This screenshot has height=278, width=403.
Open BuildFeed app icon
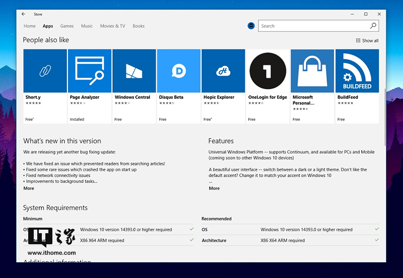pos(357,71)
